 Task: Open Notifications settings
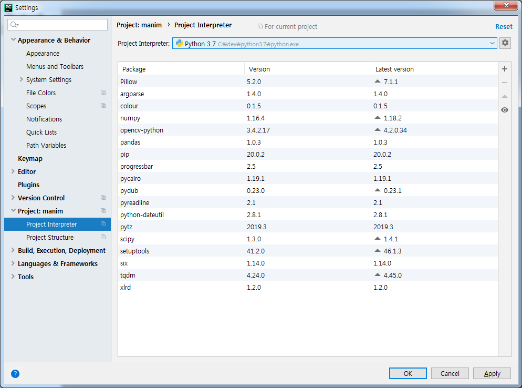point(44,119)
